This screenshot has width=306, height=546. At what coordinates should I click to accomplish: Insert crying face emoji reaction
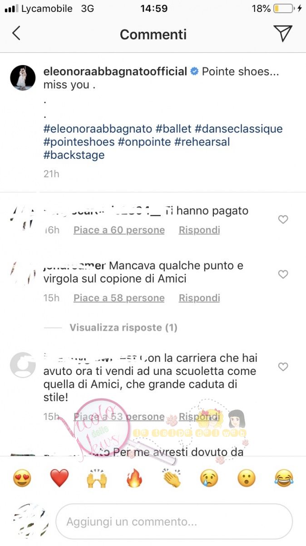tap(209, 478)
